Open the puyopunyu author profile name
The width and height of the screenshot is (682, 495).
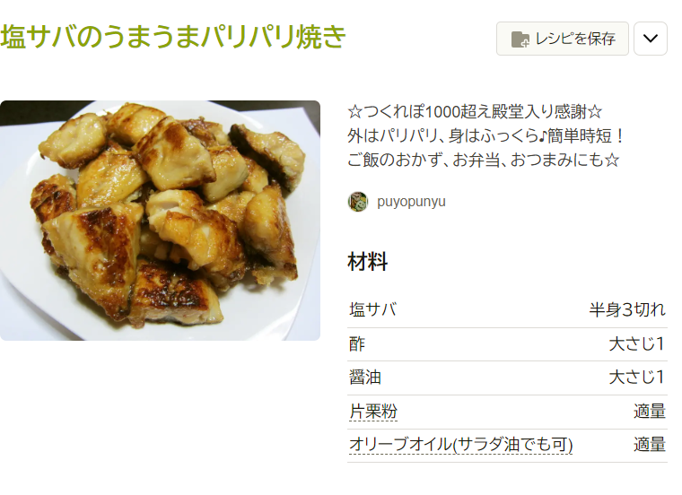[x=411, y=202]
